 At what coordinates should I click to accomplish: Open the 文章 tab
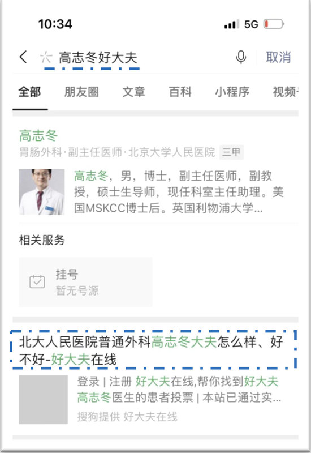[133, 92]
